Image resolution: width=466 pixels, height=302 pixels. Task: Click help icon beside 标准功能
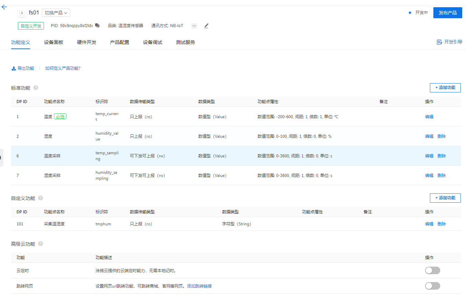pos(36,88)
